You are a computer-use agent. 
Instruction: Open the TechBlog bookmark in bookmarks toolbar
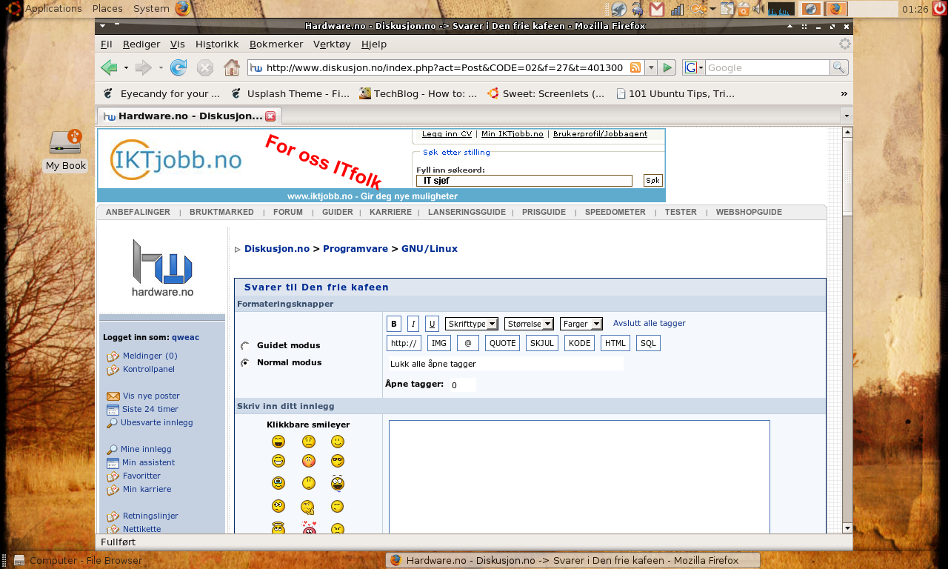pyautogui.click(x=418, y=93)
